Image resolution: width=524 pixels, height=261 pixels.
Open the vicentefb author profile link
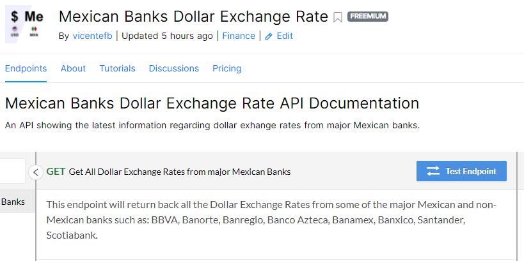click(92, 36)
